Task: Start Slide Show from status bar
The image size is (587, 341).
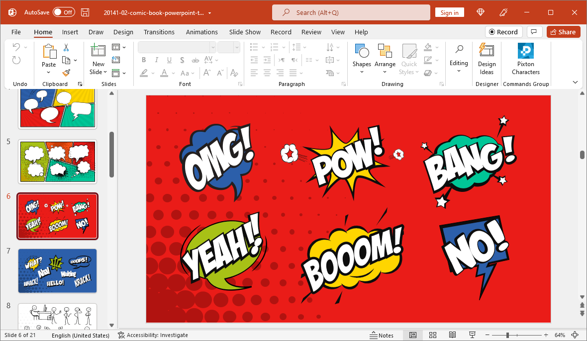Action: pyautogui.click(x=472, y=335)
